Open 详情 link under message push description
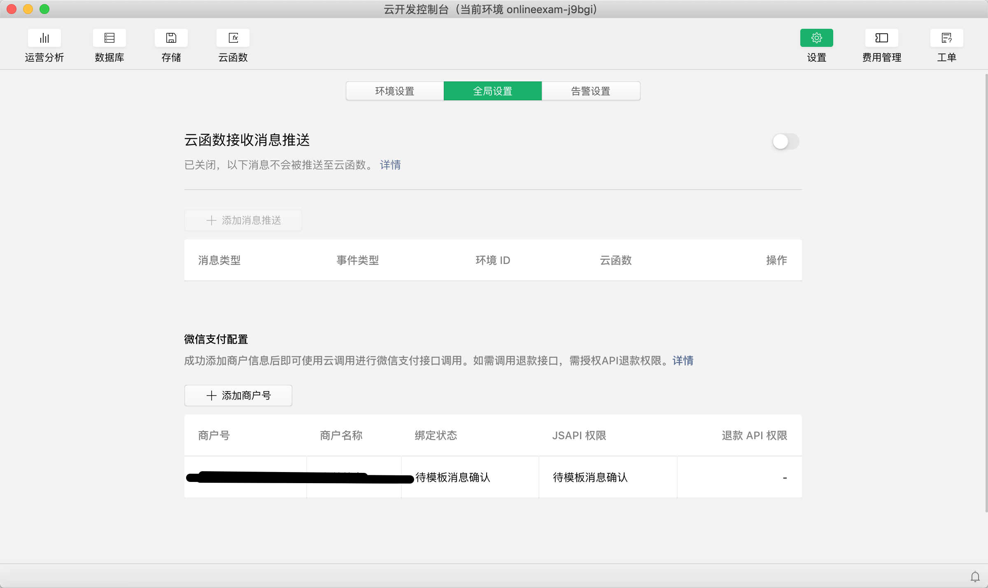The height and width of the screenshot is (588, 988). (x=390, y=165)
